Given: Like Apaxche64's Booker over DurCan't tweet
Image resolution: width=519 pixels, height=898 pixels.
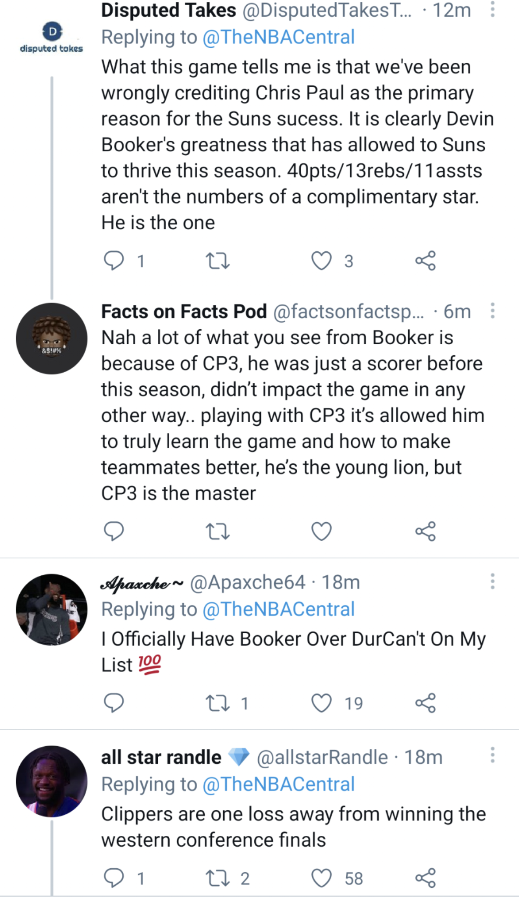Looking at the screenshot, I should pyautogui.click(x=321, y=703).
